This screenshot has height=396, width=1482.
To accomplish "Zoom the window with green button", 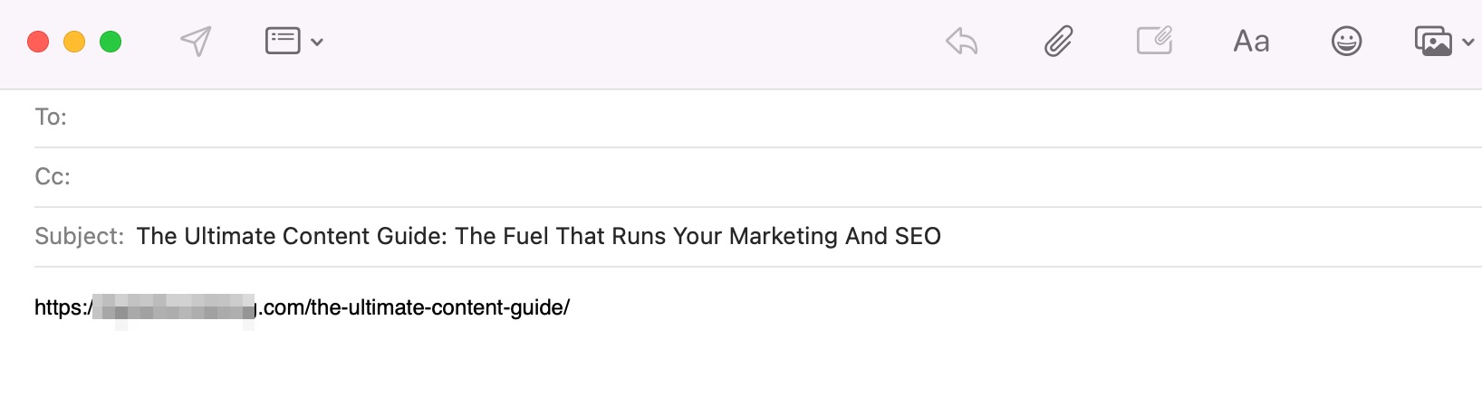I will pos(111,42).
